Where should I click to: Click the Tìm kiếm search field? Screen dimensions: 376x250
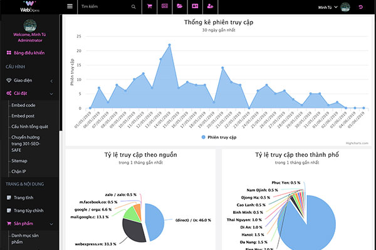click(103, 6)
